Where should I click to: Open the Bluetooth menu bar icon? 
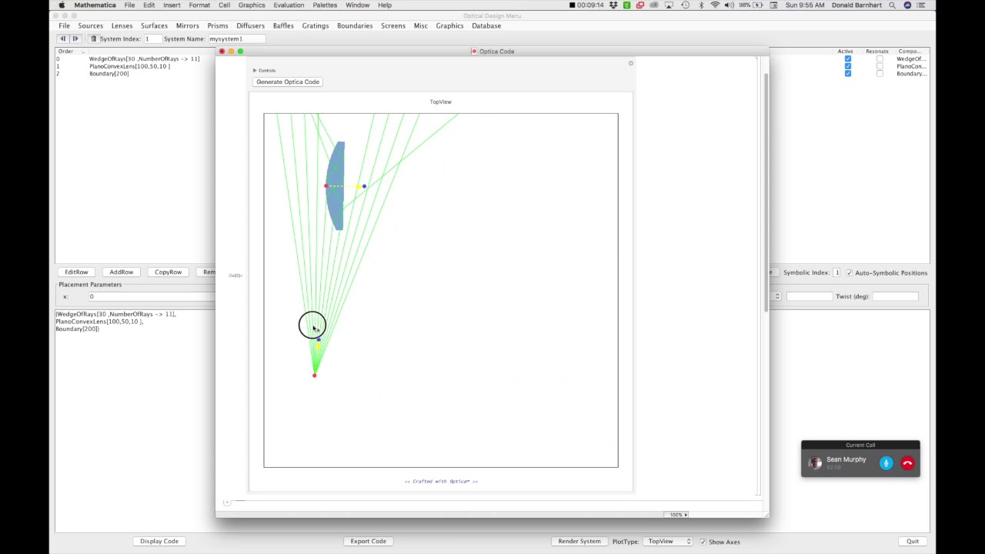coord(701,5)
